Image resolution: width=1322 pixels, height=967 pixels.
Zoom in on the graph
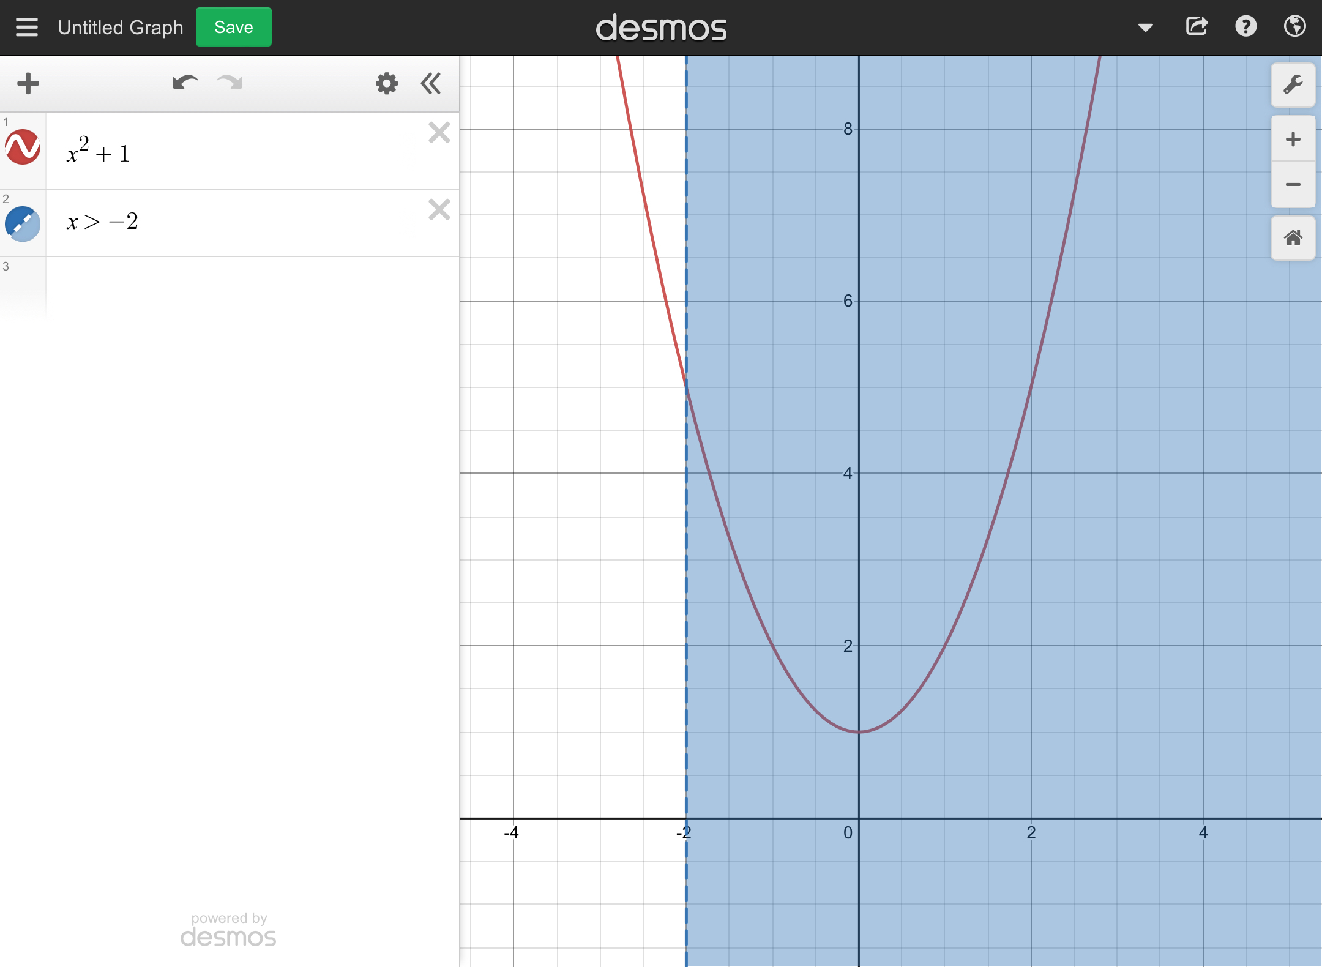1293,139
